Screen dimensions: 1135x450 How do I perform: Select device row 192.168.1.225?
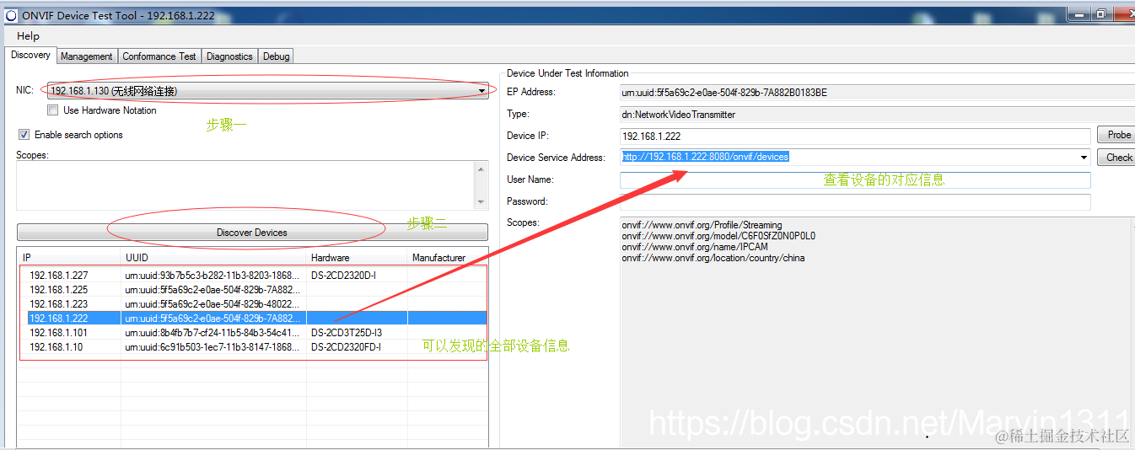pos(253,289)
